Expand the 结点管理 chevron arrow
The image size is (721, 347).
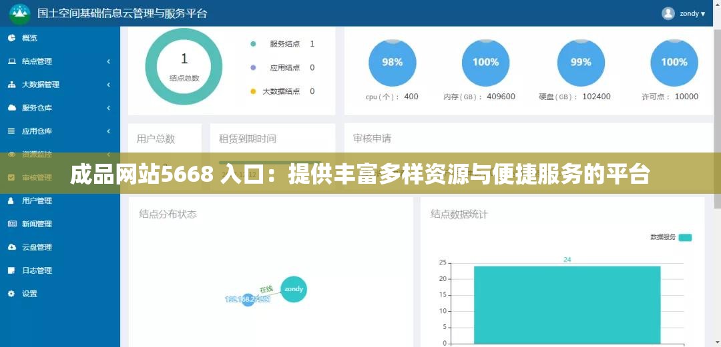[109, 61]
